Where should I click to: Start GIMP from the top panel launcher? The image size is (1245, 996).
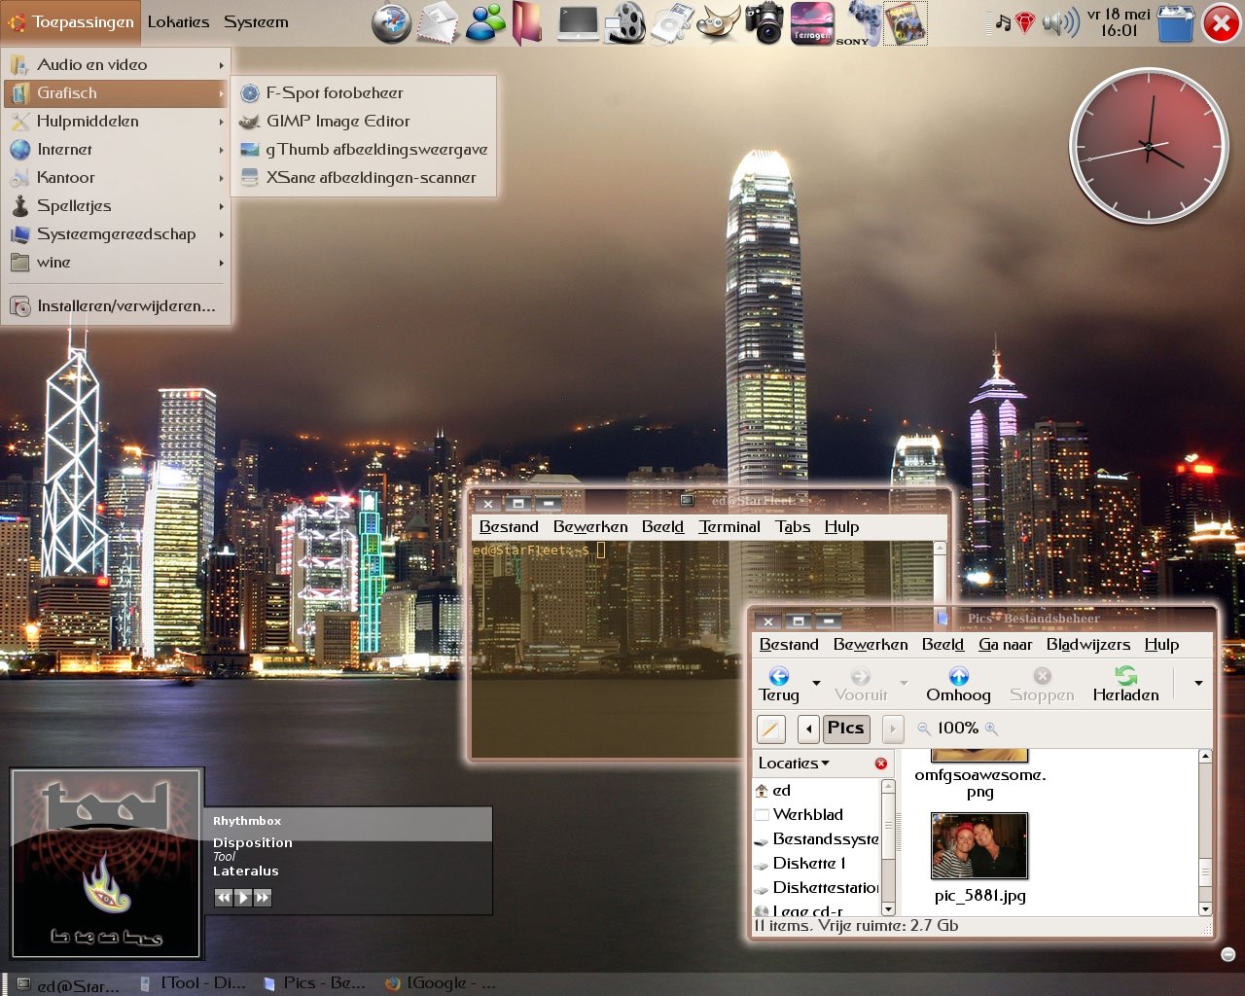718,23
